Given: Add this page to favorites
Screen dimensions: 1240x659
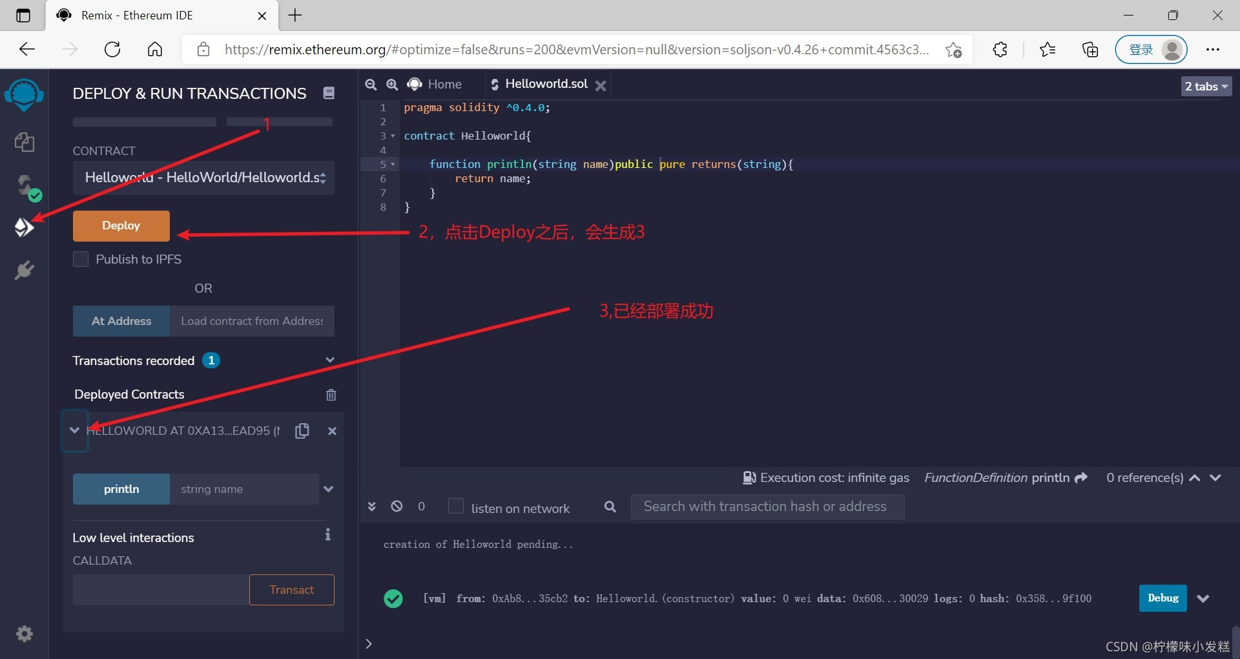Looking at the screenshot, I should click(953, 50).
